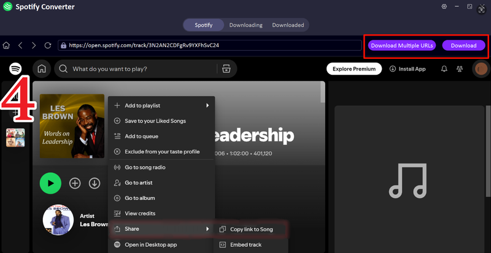Image resolution: width=491 pixels, height=253 pixels.
Task: Open notifications bell icon
Action: point(444,69)
